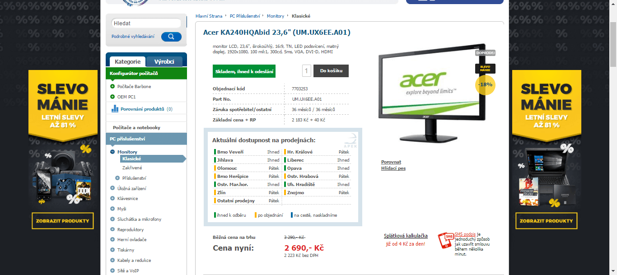Select Klasické monitors subcategory

[x=153, y=158]
